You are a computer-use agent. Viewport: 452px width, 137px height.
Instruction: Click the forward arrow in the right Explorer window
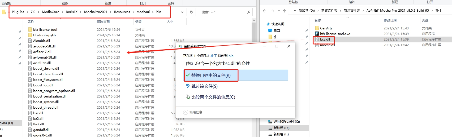(272, 11)
